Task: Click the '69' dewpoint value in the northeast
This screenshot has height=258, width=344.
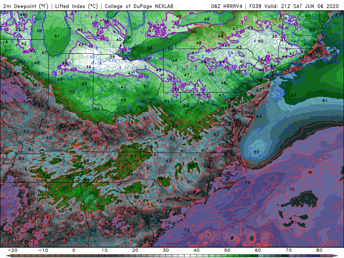Action: click(318, 51)
